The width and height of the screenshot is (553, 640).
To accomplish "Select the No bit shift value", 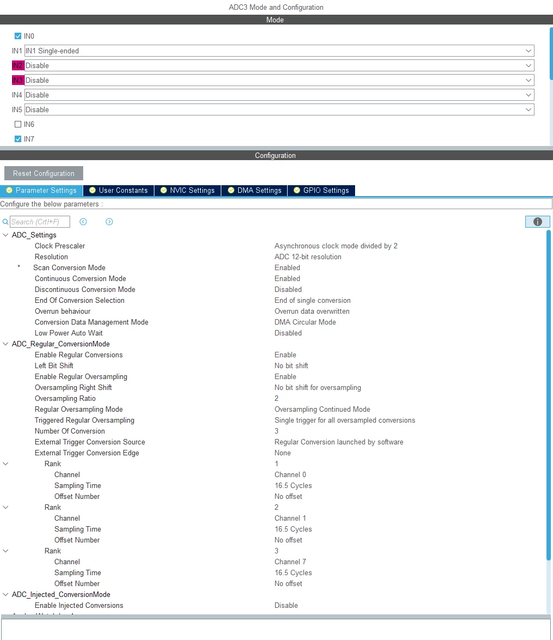I will point(291,365).
